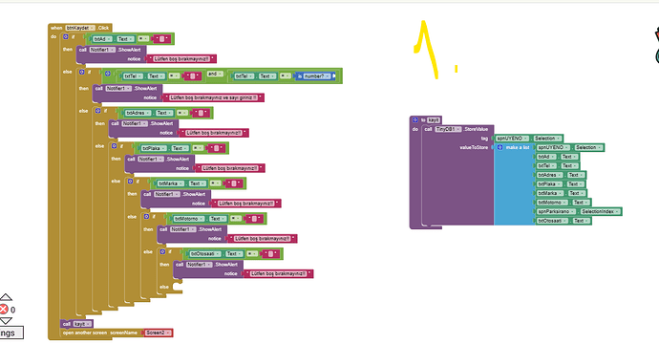Jump to previous warning with up triangle
Viewport: 659px width, 344px height.
click(6, 297)
